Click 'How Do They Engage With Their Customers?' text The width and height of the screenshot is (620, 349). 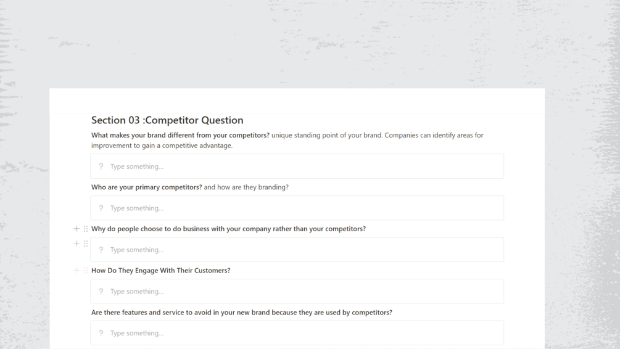point(160,271)
